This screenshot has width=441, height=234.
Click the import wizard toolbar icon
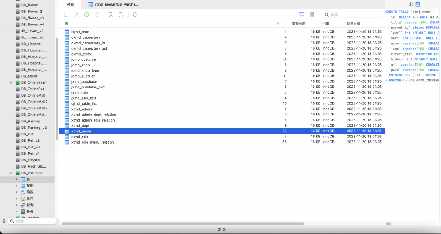(111, 15)
